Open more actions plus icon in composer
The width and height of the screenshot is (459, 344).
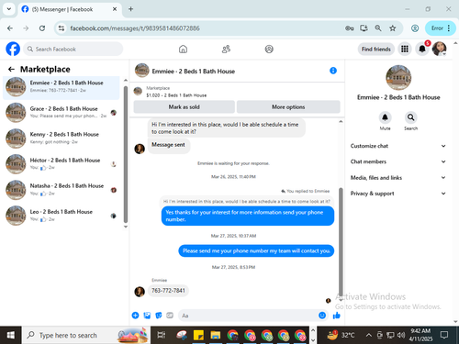click(x=135, y=316)
